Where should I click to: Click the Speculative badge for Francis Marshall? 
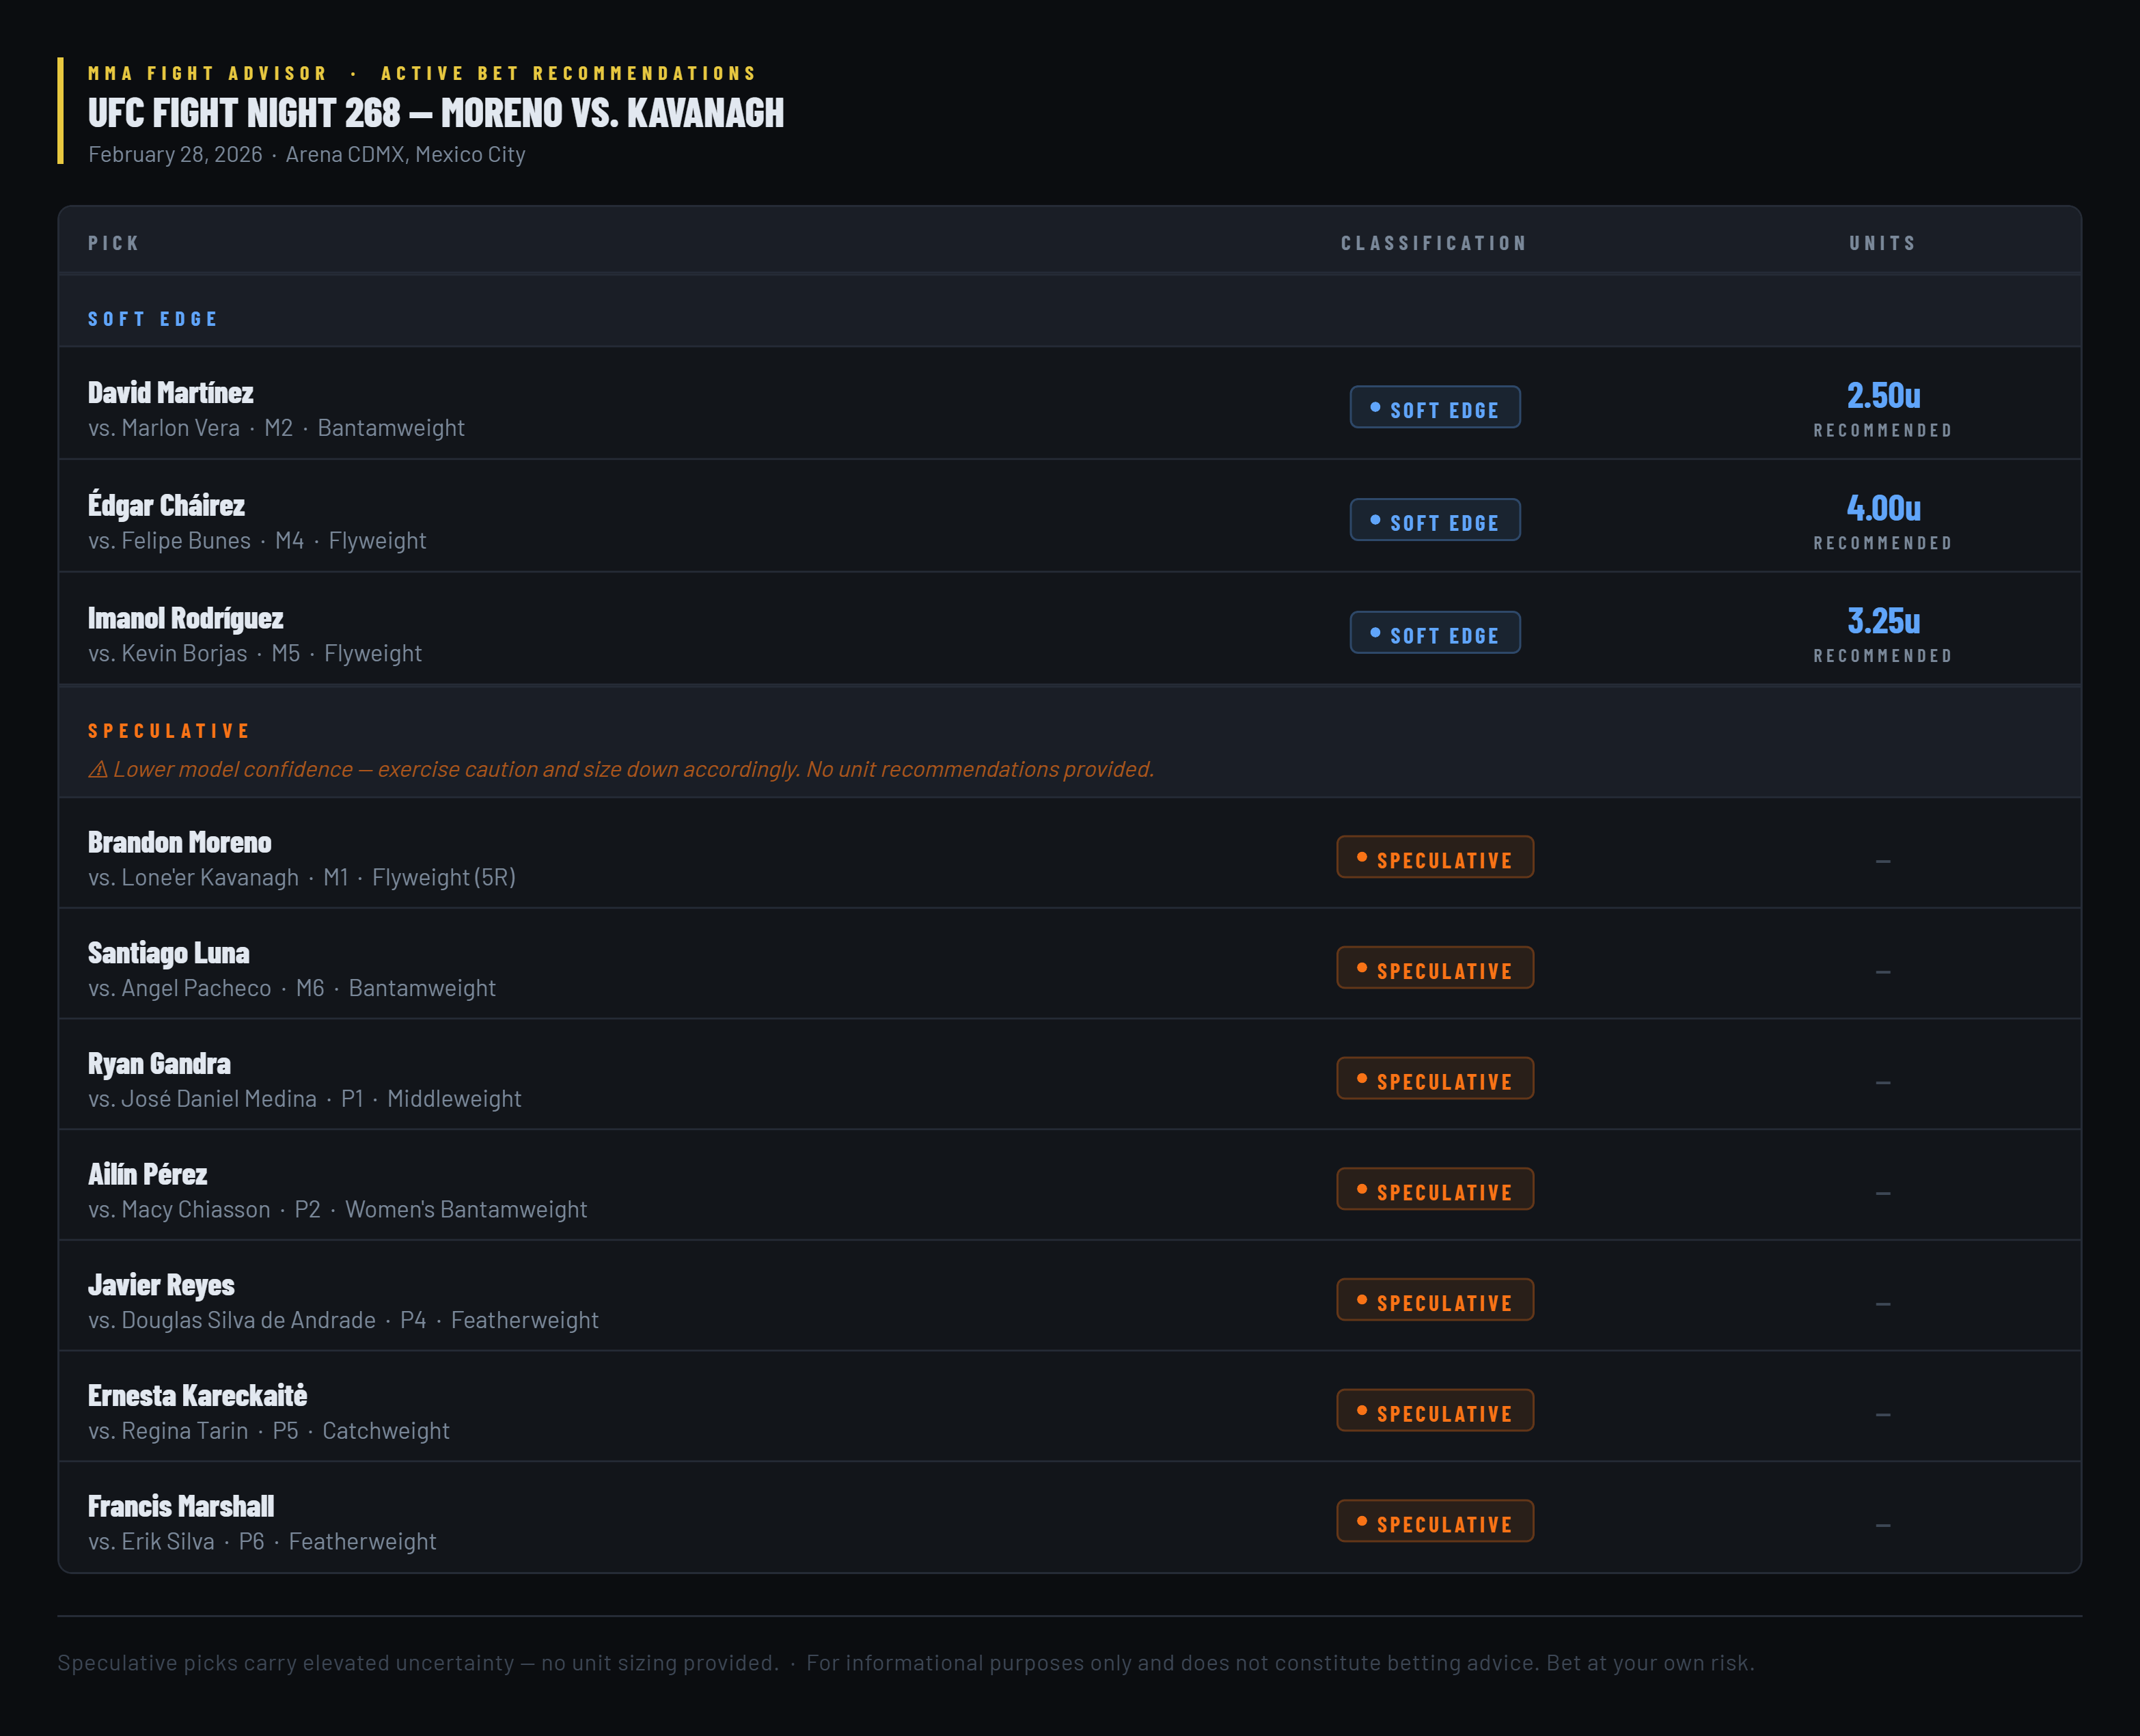[1434, 1522]
